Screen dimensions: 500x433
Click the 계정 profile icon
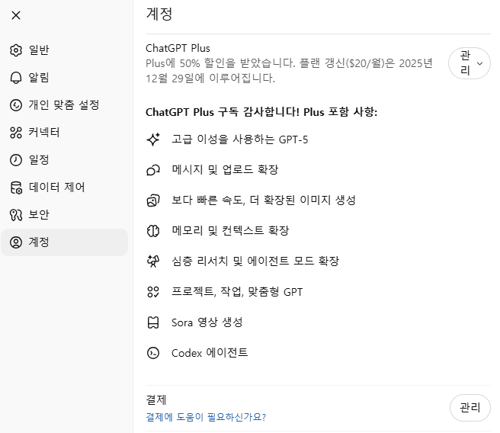pos(16,242)
